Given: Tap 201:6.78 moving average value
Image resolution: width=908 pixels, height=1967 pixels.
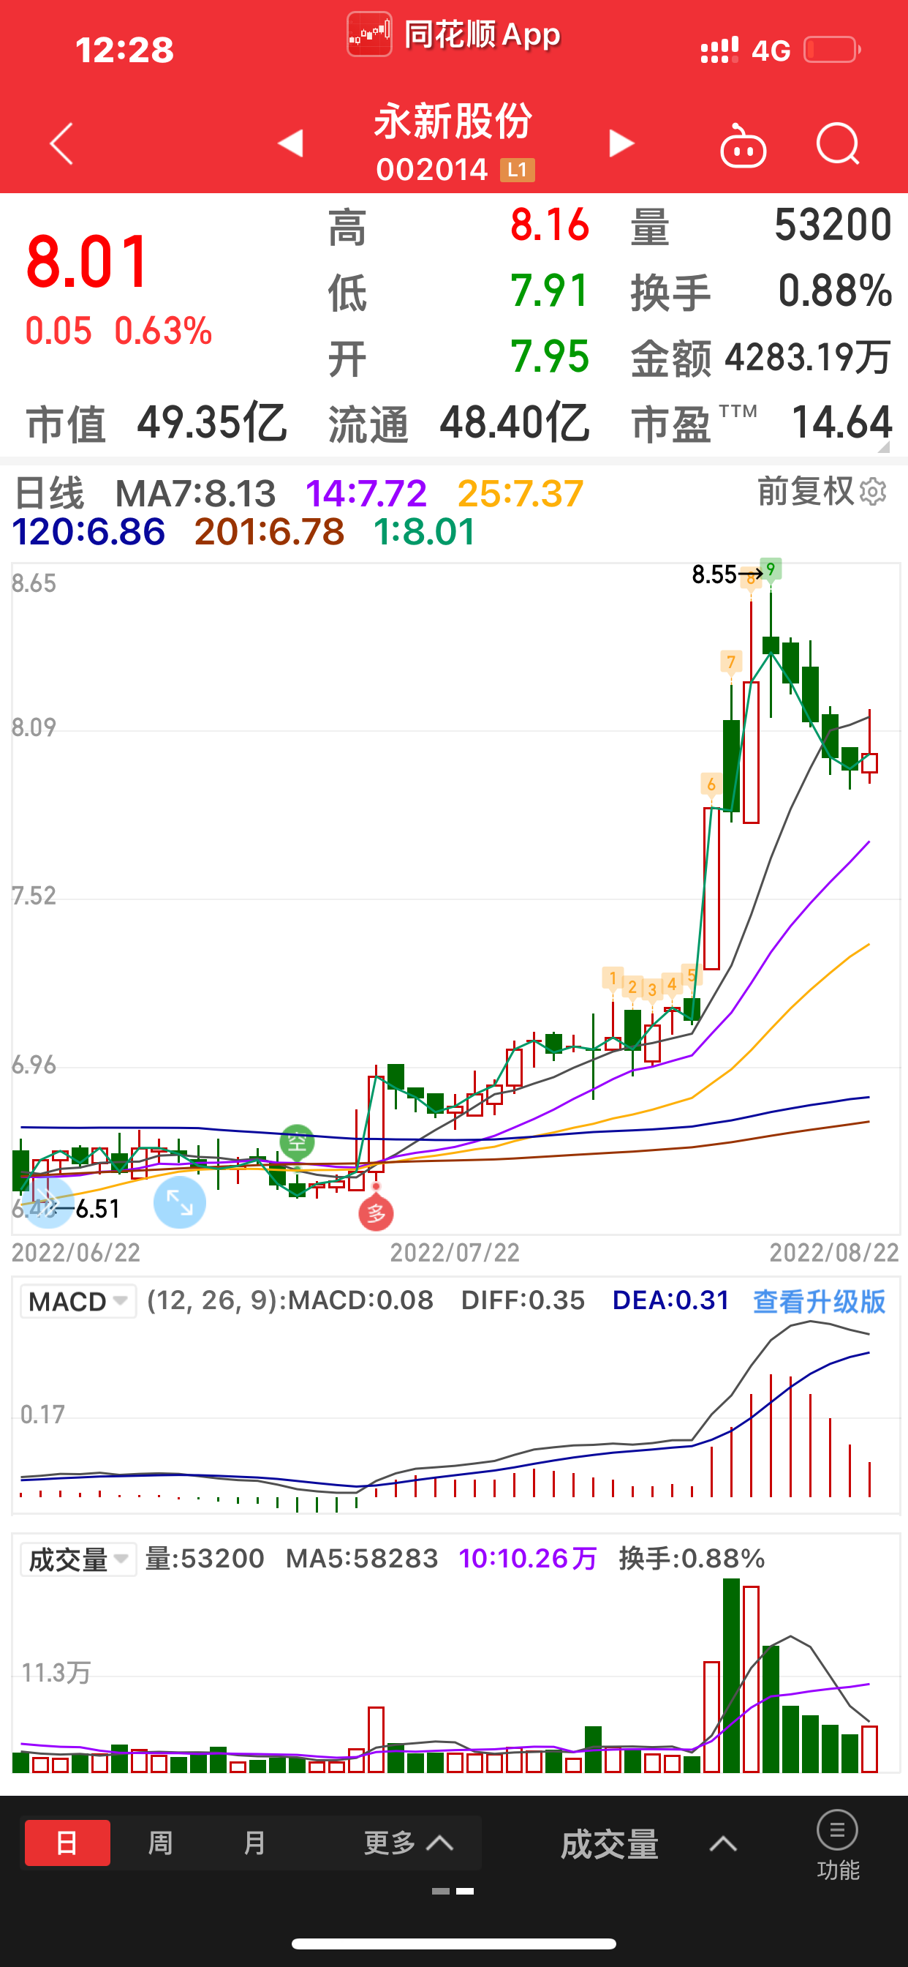Looking at the screenshot, I should click(269, 532).
